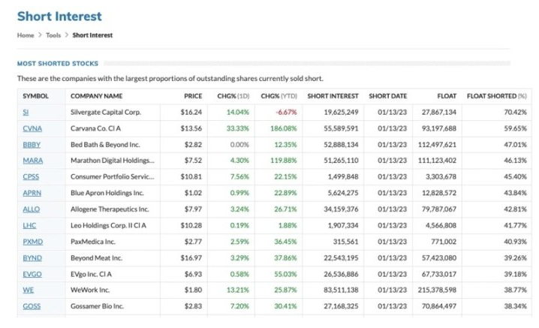The width and height of the screenshot is (539, 328).
Task: Select the Carvana Co. Cl A name cell
Action: (95, 128)
